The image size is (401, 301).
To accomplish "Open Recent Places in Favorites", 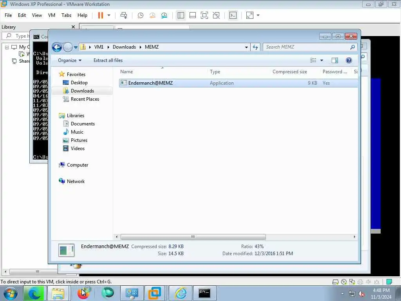I will [85, 99].
